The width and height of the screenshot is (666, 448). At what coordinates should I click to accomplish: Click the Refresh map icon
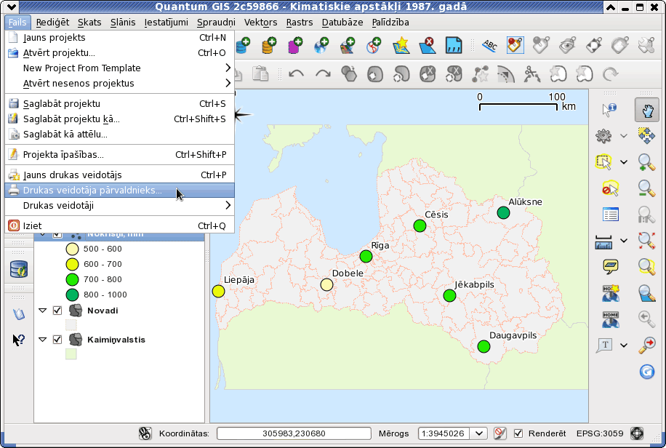(x=646, y=372)
